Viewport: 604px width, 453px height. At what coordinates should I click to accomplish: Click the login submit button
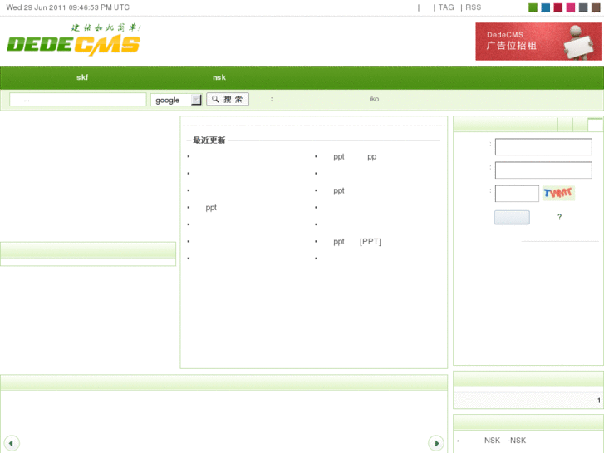click(x=512, y=218)
